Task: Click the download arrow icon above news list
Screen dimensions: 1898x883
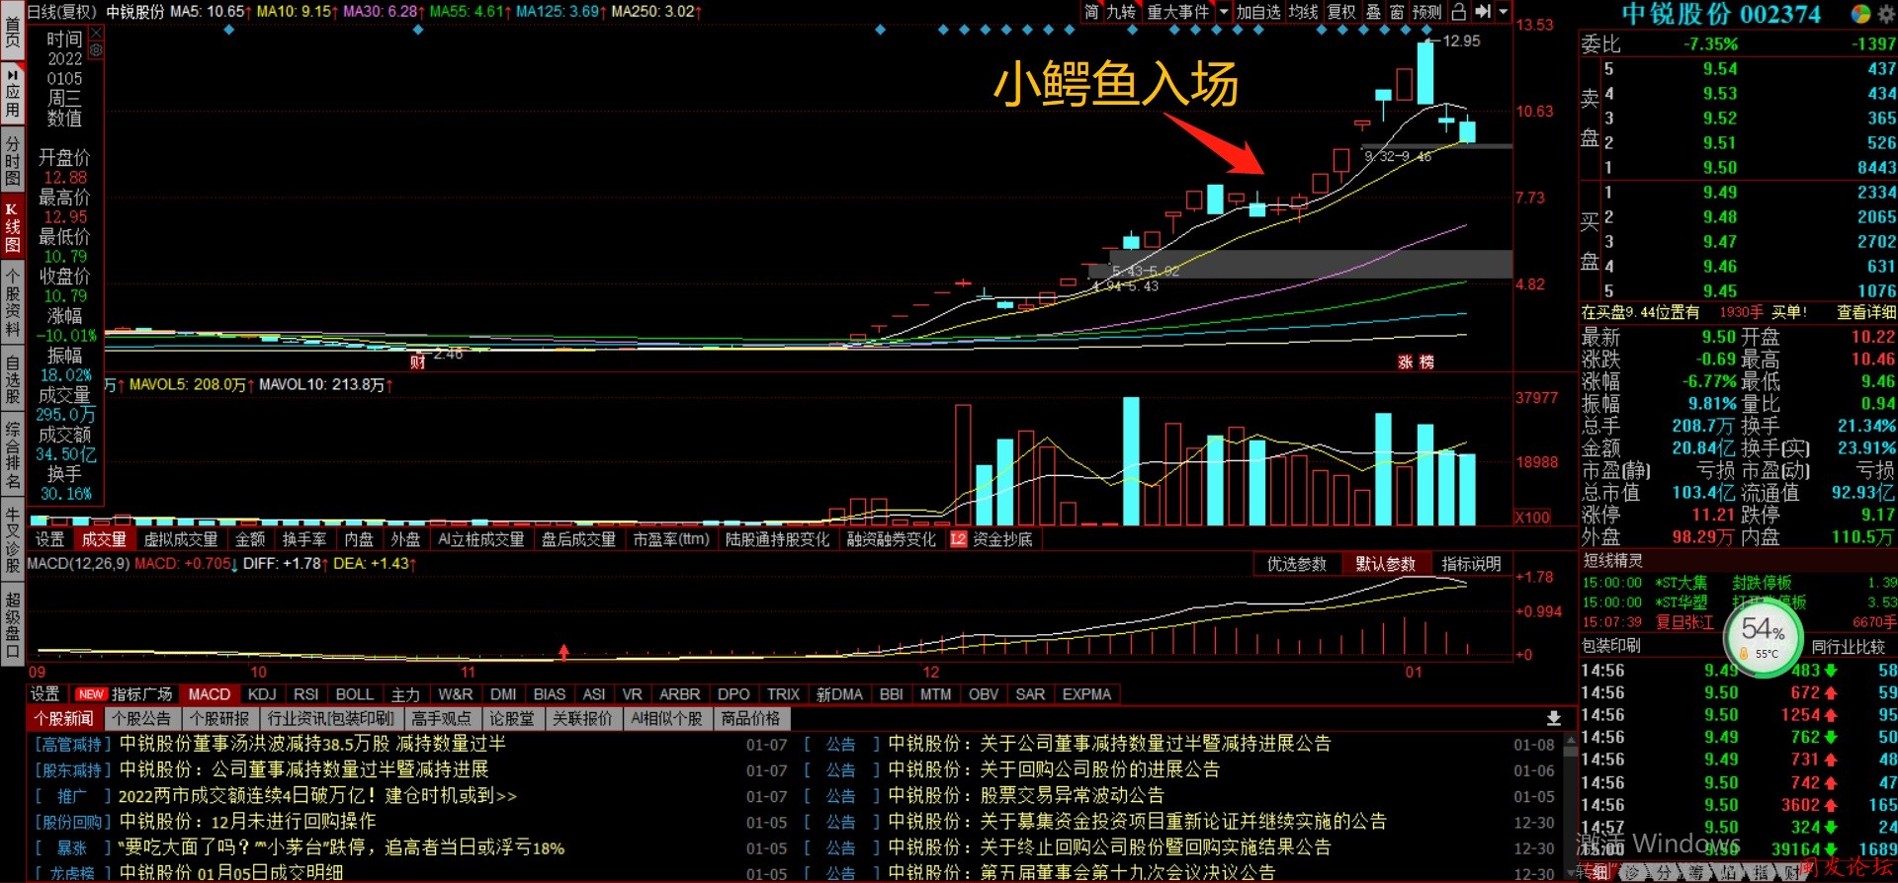Action: 1554,718
